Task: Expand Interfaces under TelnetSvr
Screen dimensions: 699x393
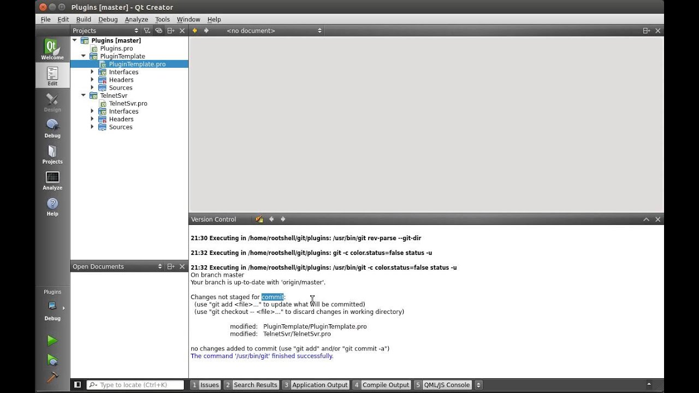Action: pos(92,111)
